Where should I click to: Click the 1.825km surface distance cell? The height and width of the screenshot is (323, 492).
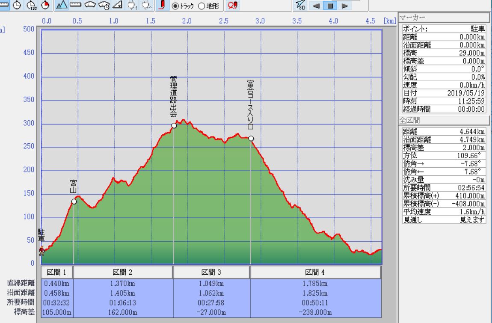(315, 293)
